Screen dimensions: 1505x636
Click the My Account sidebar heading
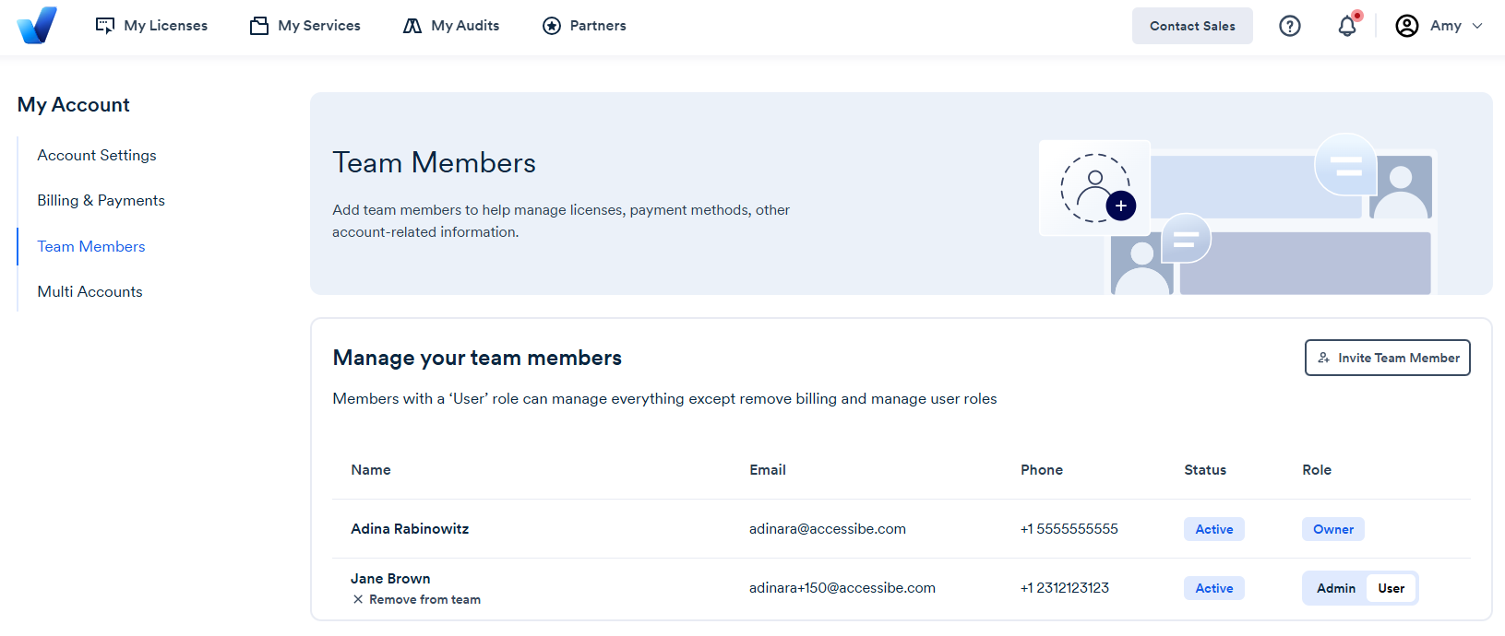[74, 105]
